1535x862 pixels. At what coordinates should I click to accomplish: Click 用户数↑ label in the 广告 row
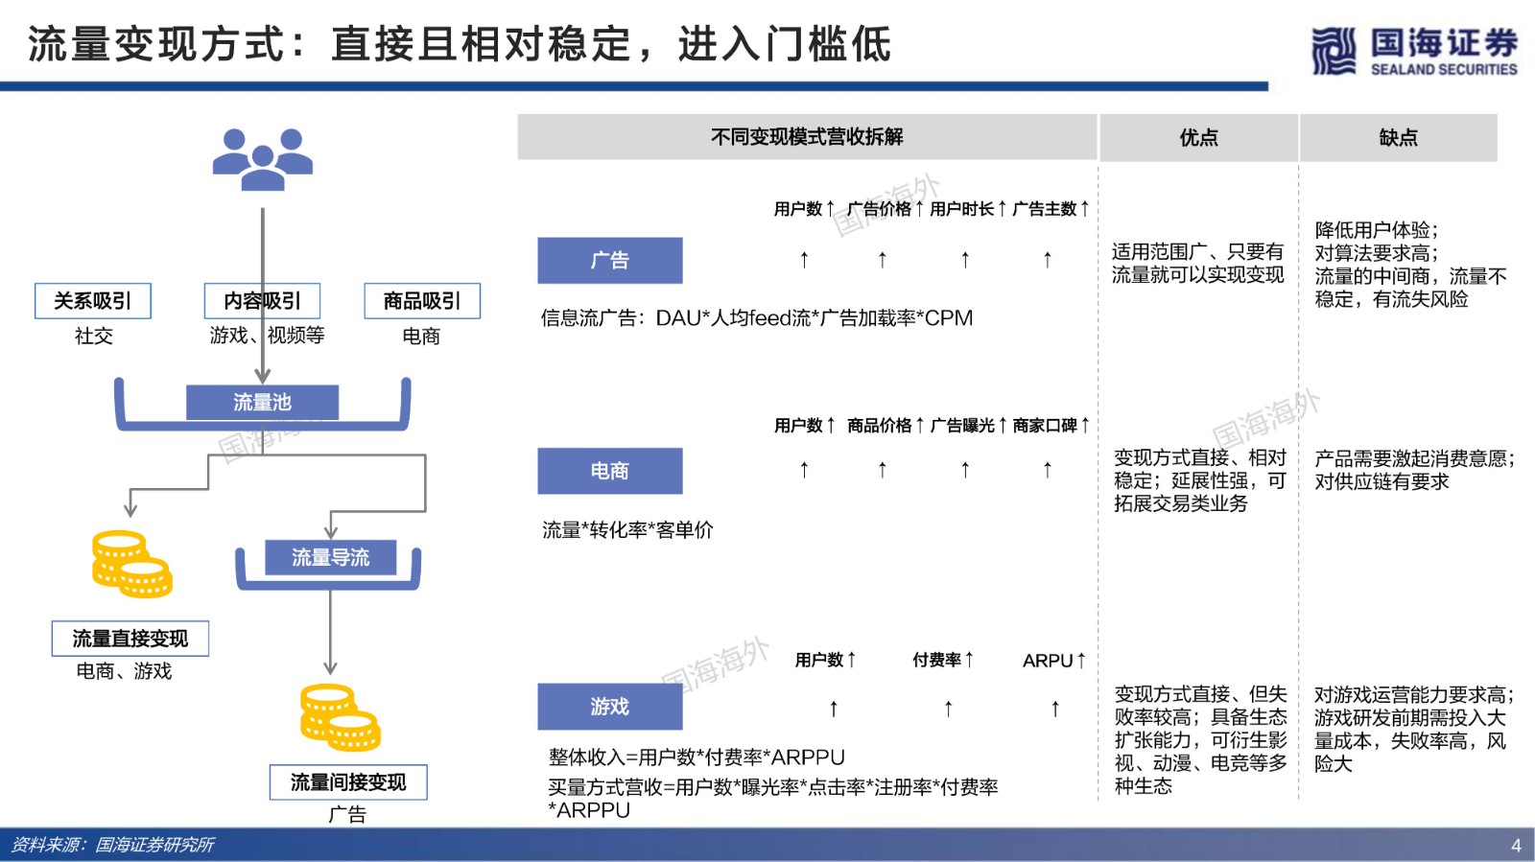coord(804,209)
